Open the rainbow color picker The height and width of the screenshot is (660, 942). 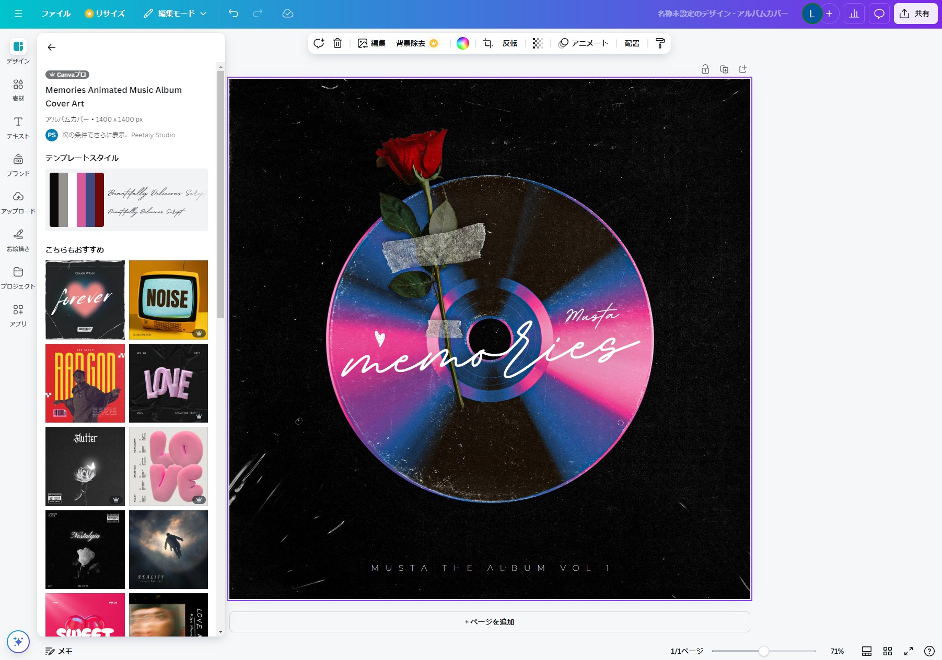tap(463, 43)
